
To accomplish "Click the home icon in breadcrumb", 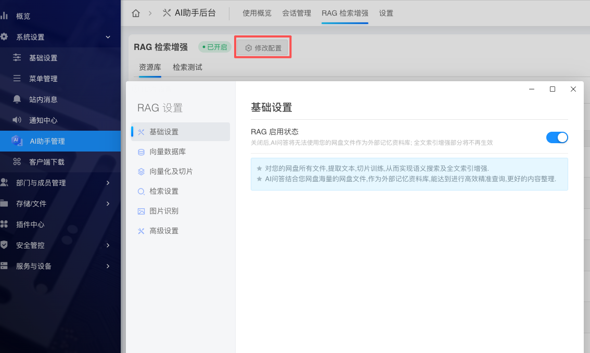I will (x=136, y=13).
